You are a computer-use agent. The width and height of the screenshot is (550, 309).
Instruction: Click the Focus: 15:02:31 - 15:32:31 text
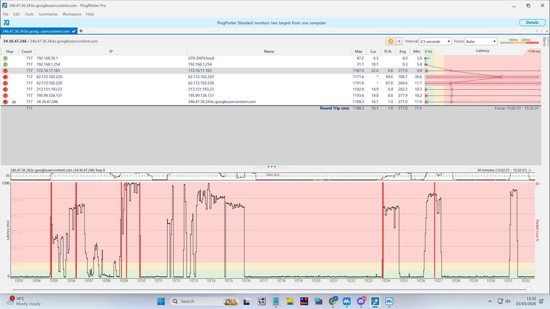[x=516, y=108]
